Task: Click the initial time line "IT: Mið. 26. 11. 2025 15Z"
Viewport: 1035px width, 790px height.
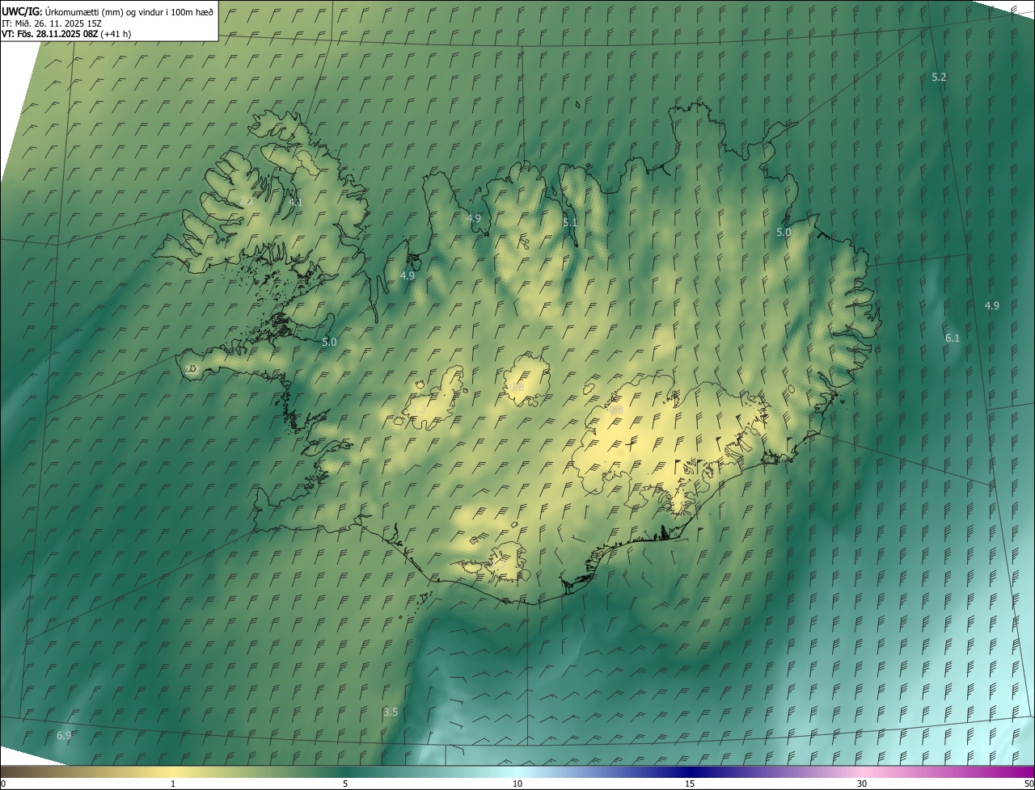Action: coord(52,23)
